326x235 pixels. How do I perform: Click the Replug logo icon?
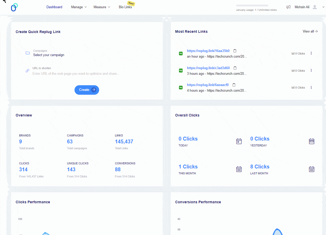click(14, 7)
